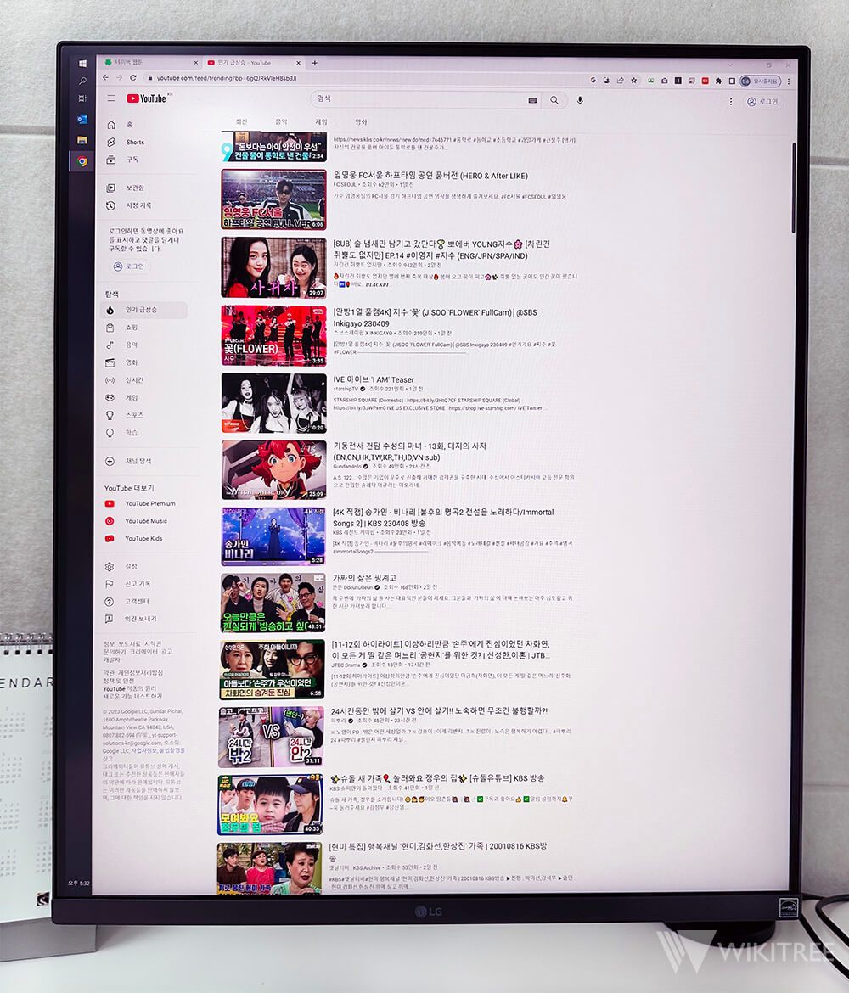Select the Music (음악) trending tab

point(281,121)
